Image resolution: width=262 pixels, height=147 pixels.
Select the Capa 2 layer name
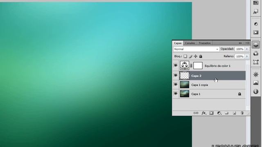pos(196,76)
